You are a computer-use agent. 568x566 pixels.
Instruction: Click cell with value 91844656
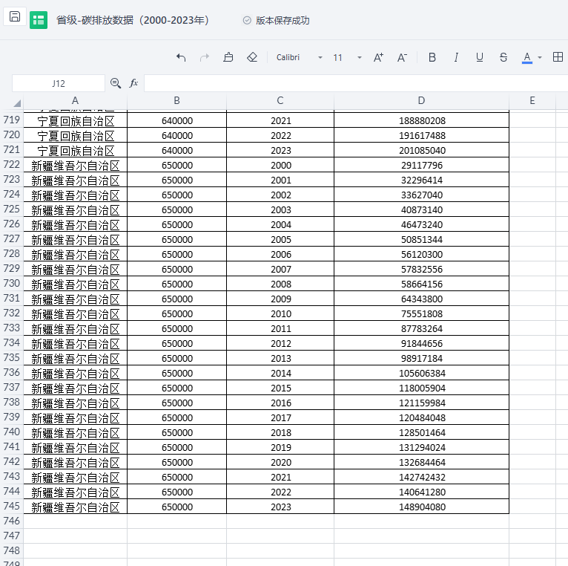coord(422,343)
